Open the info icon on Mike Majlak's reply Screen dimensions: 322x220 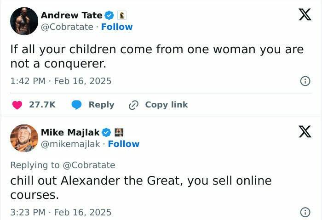305,212
